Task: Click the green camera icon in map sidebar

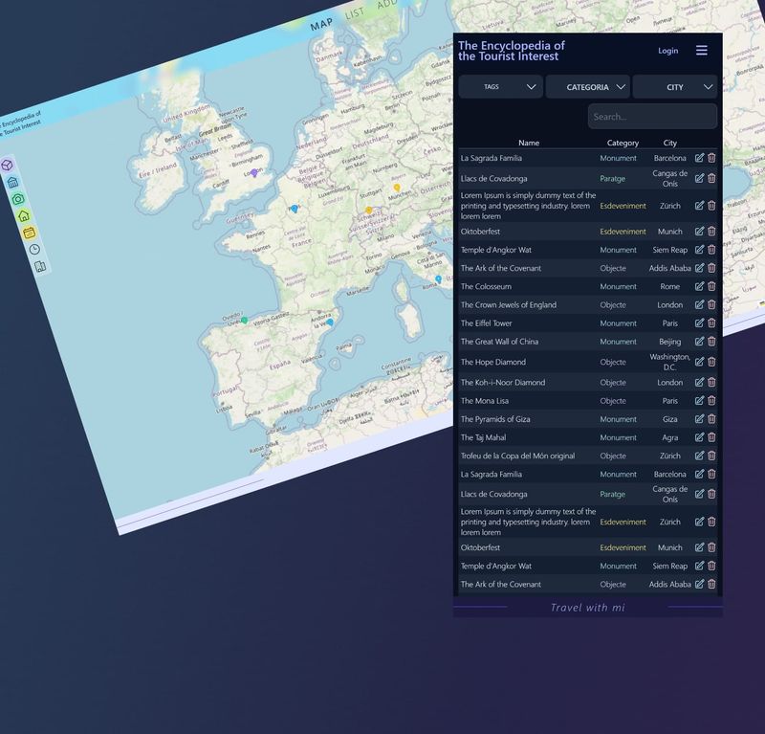Action: click(18, 199)
